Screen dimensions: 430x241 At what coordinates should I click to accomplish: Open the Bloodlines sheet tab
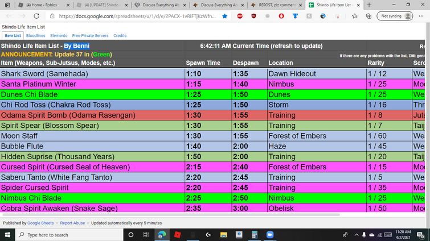click(36, 36)
